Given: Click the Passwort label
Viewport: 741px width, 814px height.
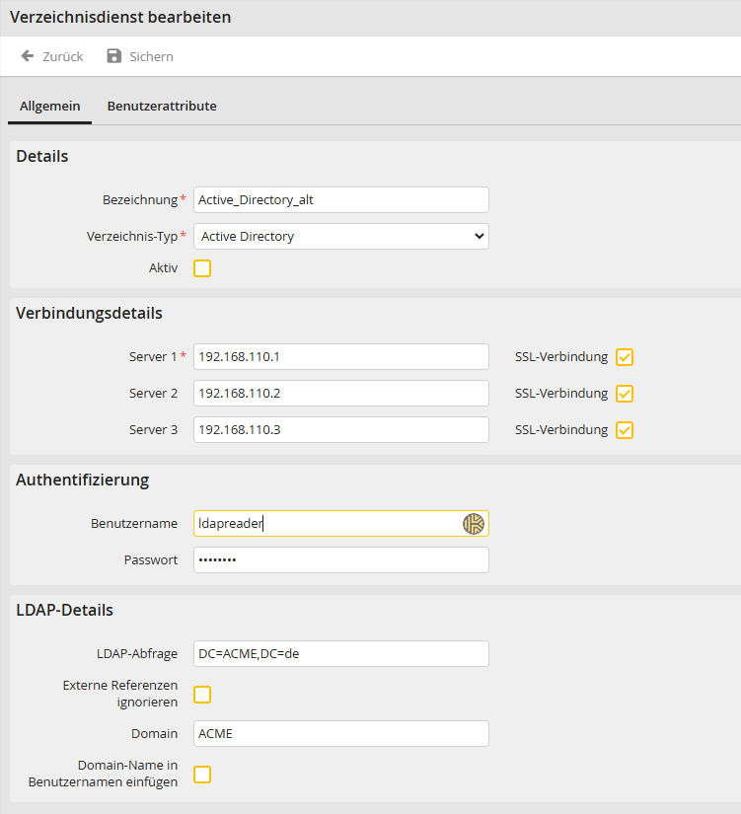Looking at the screenshot, I should tap(151, 559).
